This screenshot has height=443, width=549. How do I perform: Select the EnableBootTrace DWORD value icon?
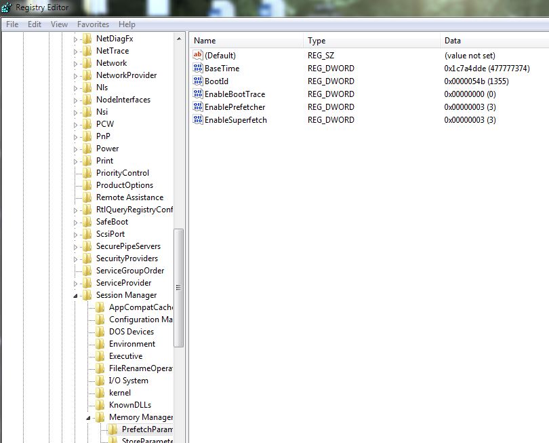click(x=197, y=94)
